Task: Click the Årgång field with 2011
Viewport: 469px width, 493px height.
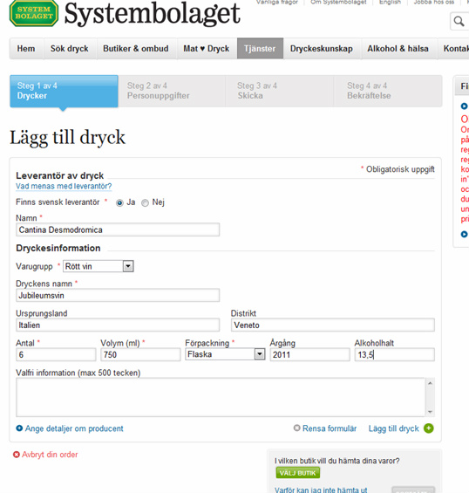Action: click(x=309, y=354)
